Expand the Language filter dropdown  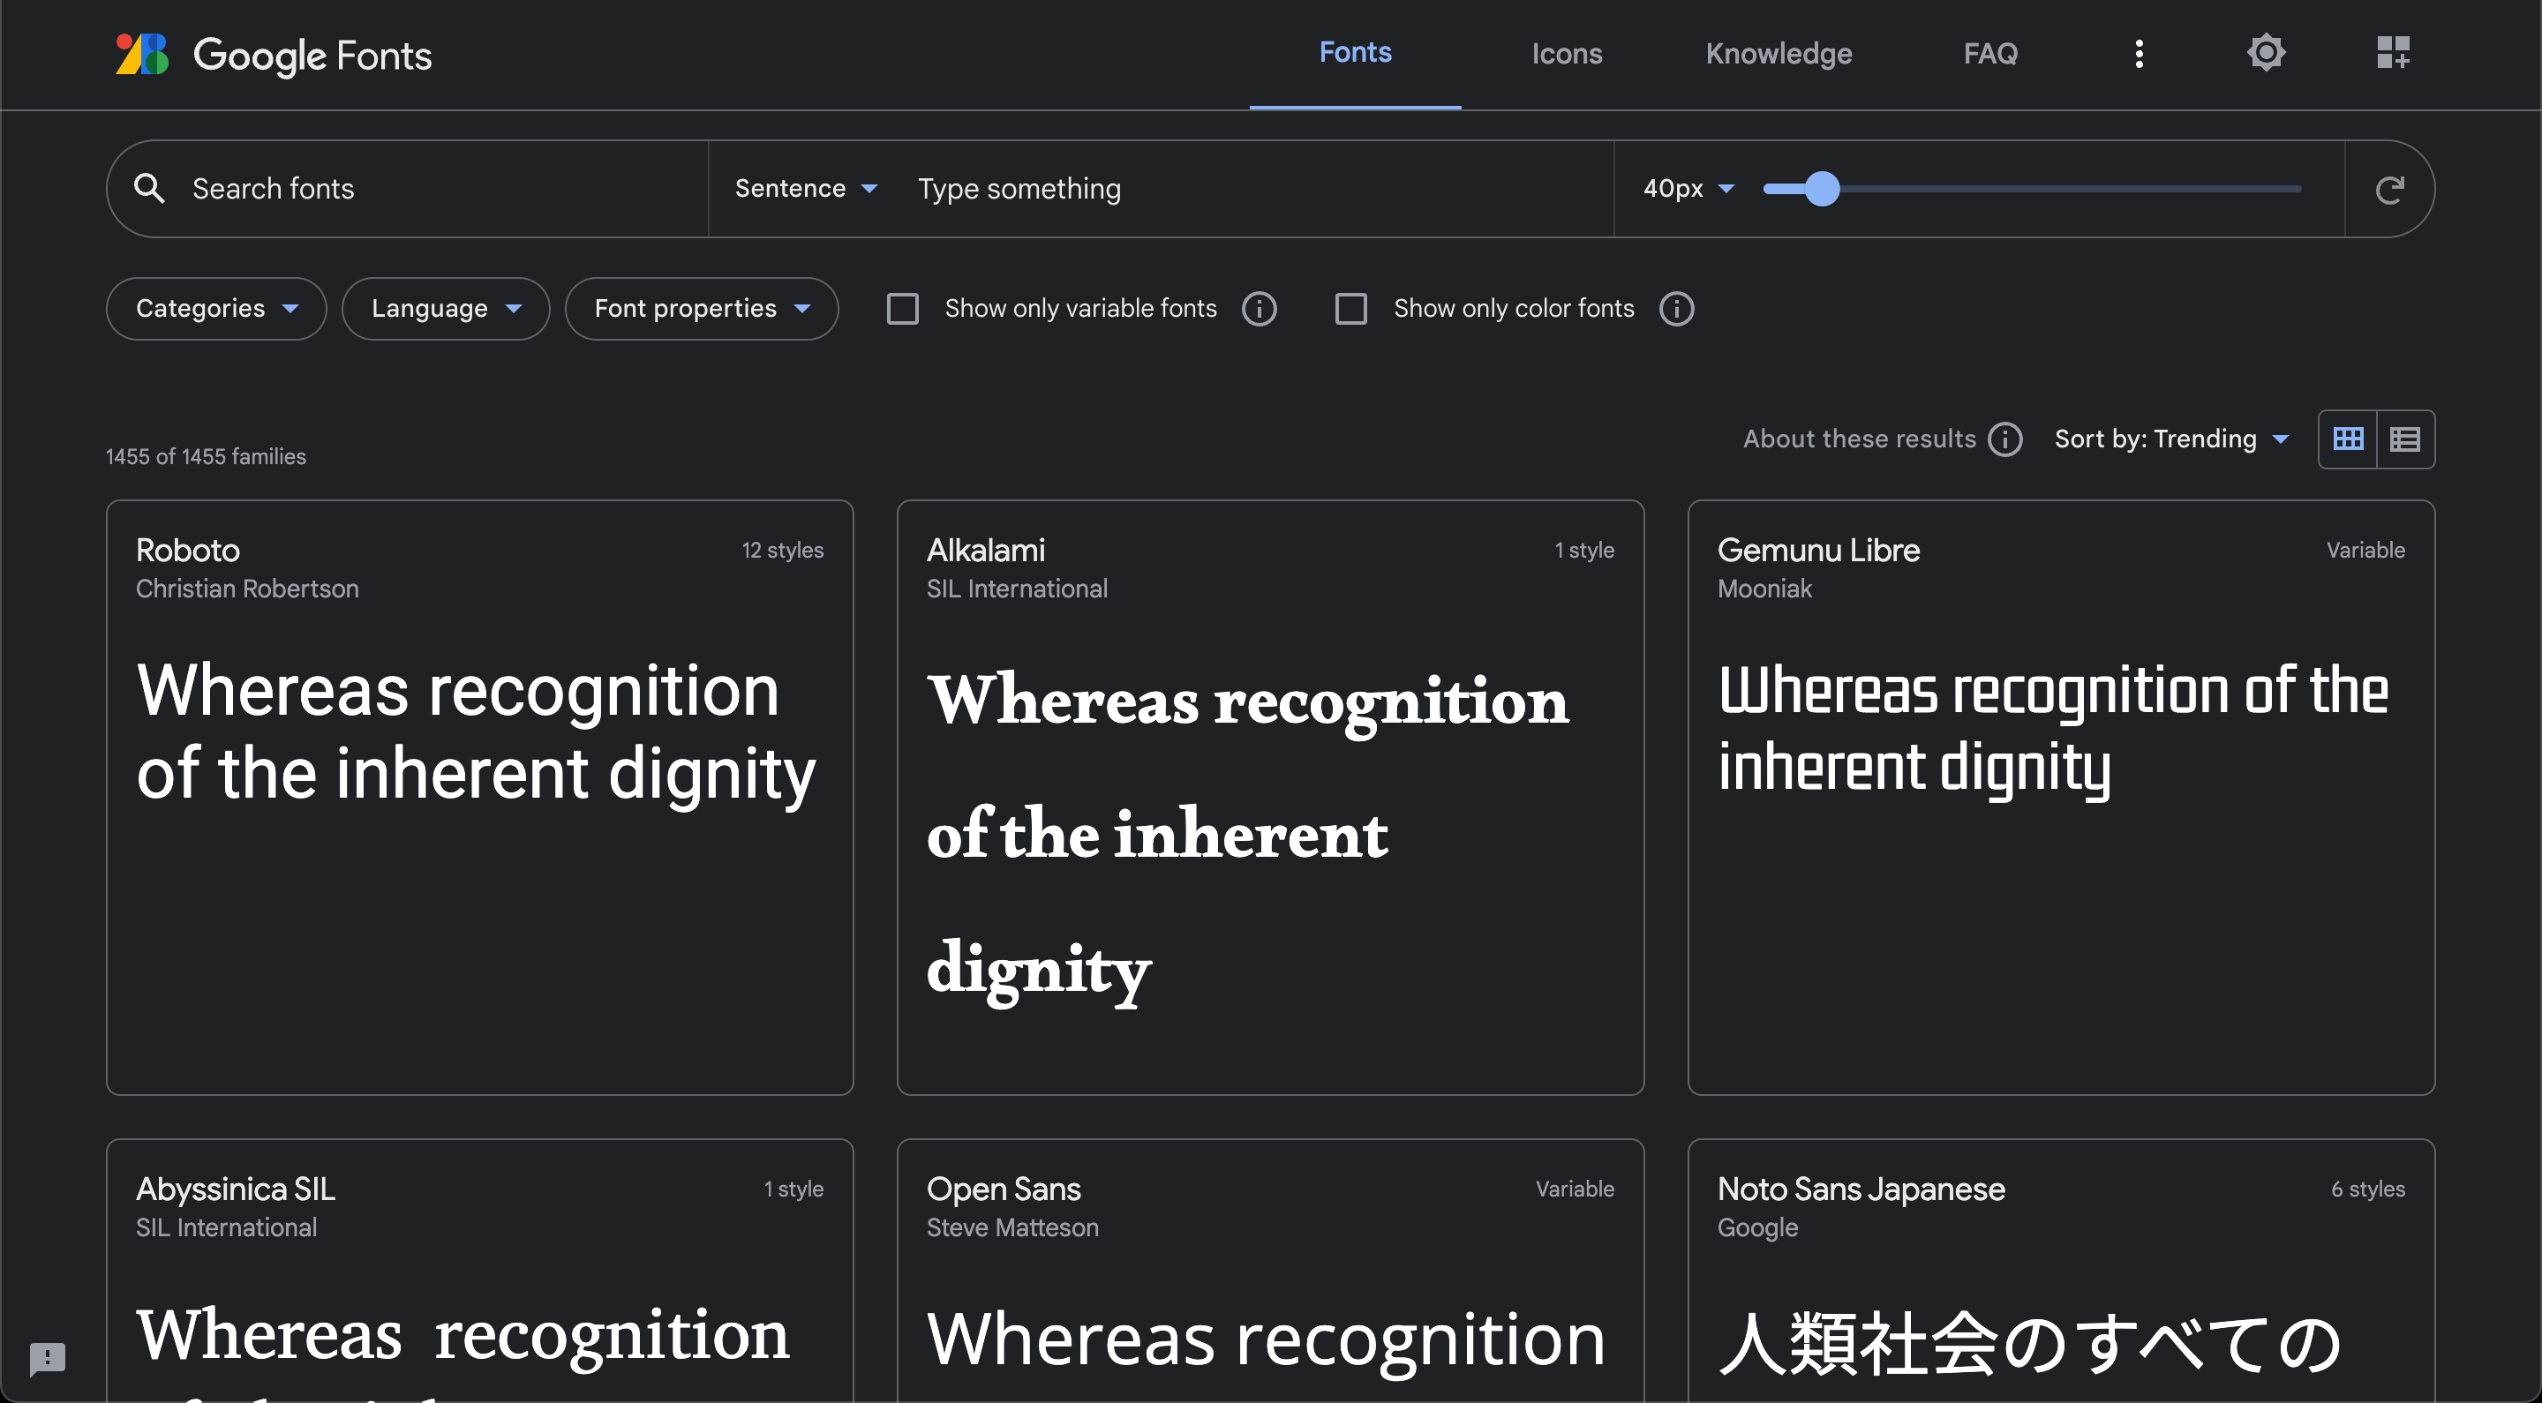(445, 309)
